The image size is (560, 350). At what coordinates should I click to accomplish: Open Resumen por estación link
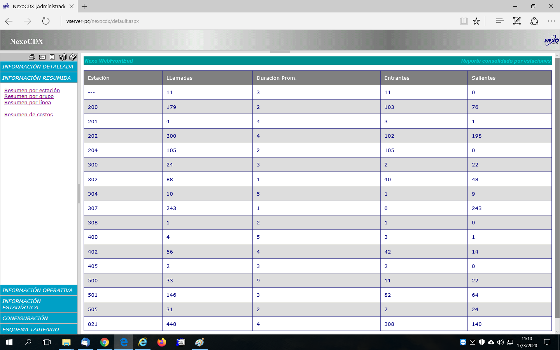click(x=32, y=90)
